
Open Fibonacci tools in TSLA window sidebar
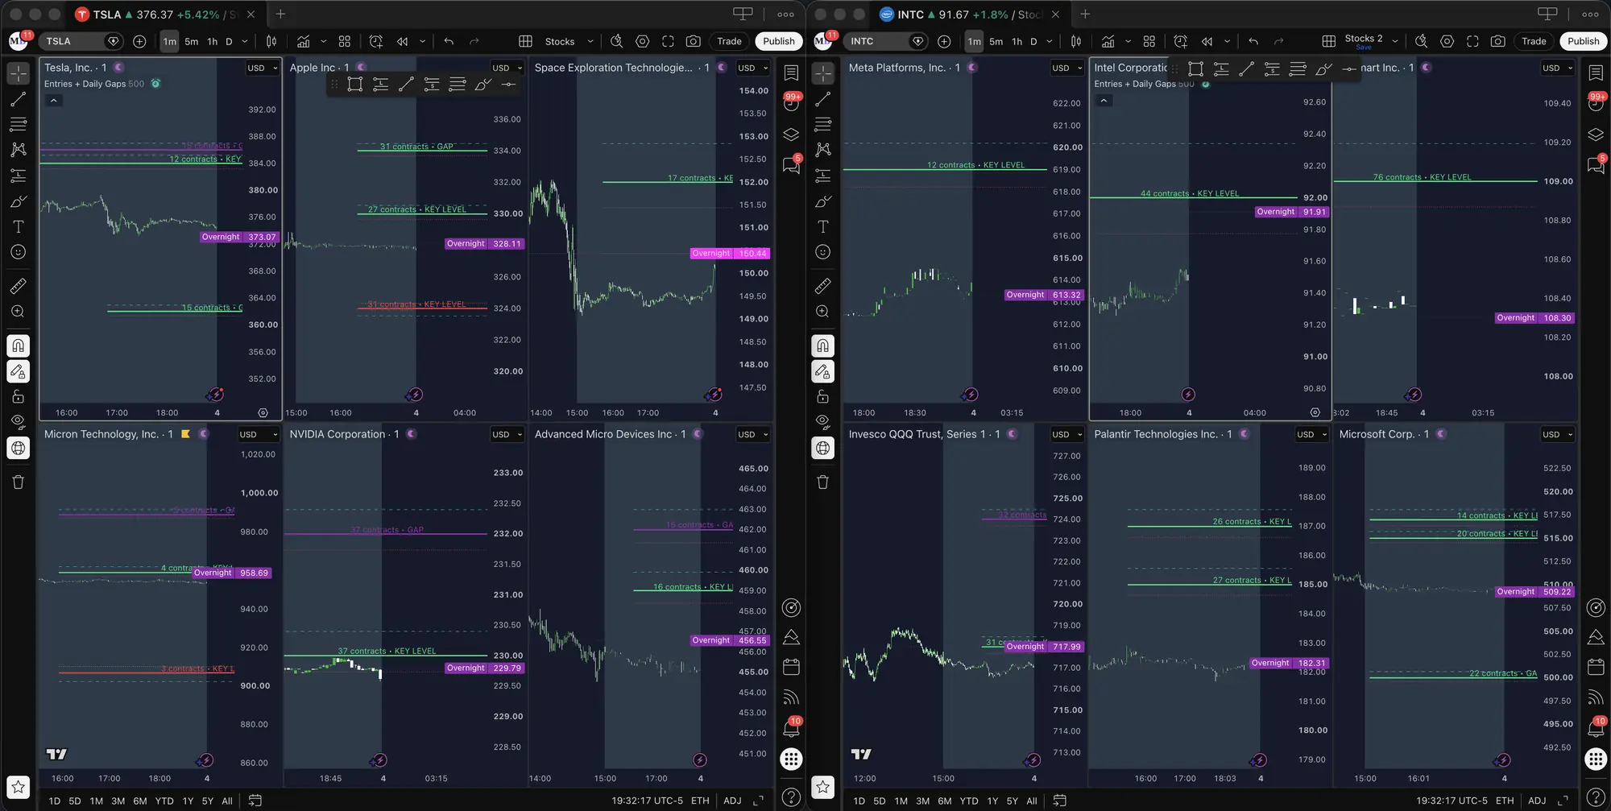(18, 125)
